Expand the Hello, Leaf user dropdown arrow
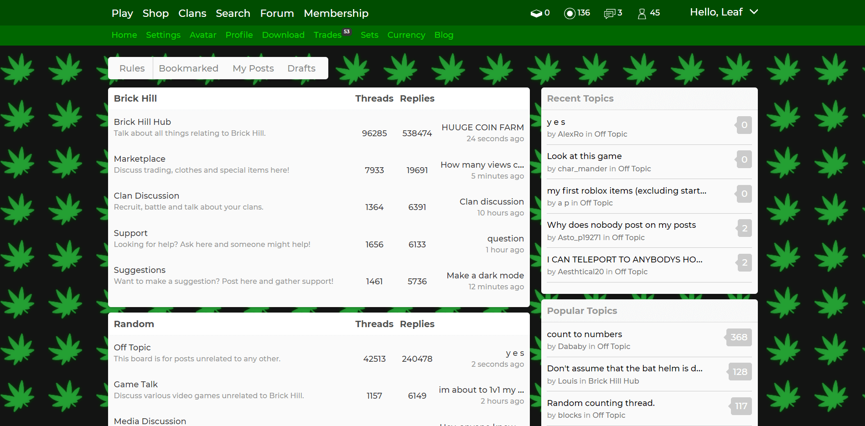Image resolution: width=865 pixels, height=426 pixels. pos(754,12)
